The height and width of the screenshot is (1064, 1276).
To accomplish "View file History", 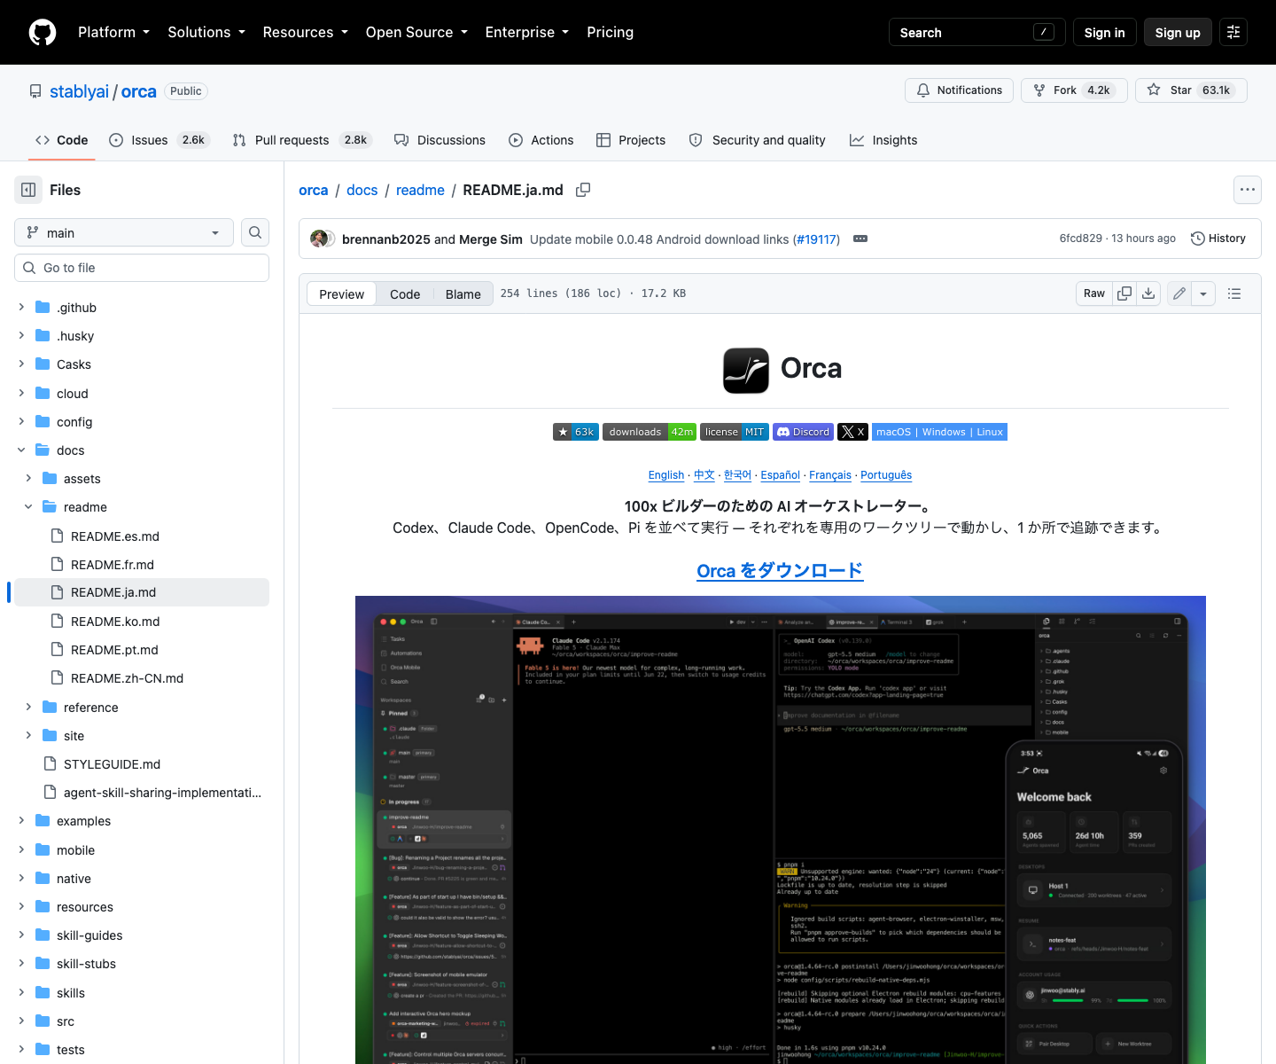I will (1218, 239).
